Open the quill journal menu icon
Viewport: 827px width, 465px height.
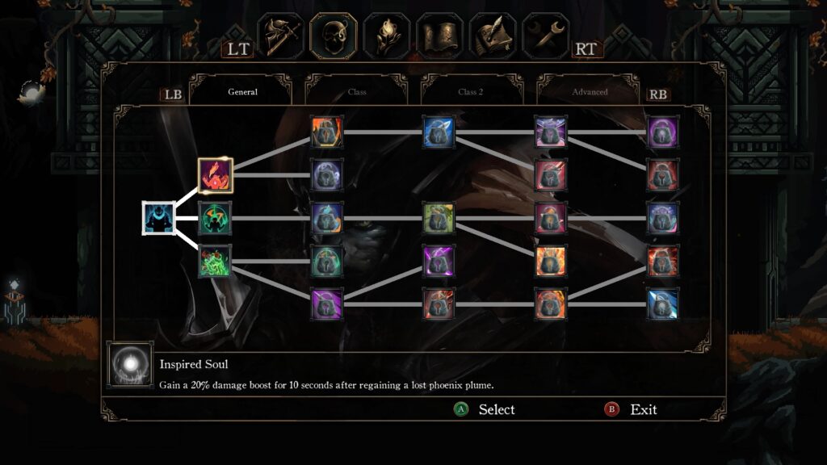[x=493, y=36]
